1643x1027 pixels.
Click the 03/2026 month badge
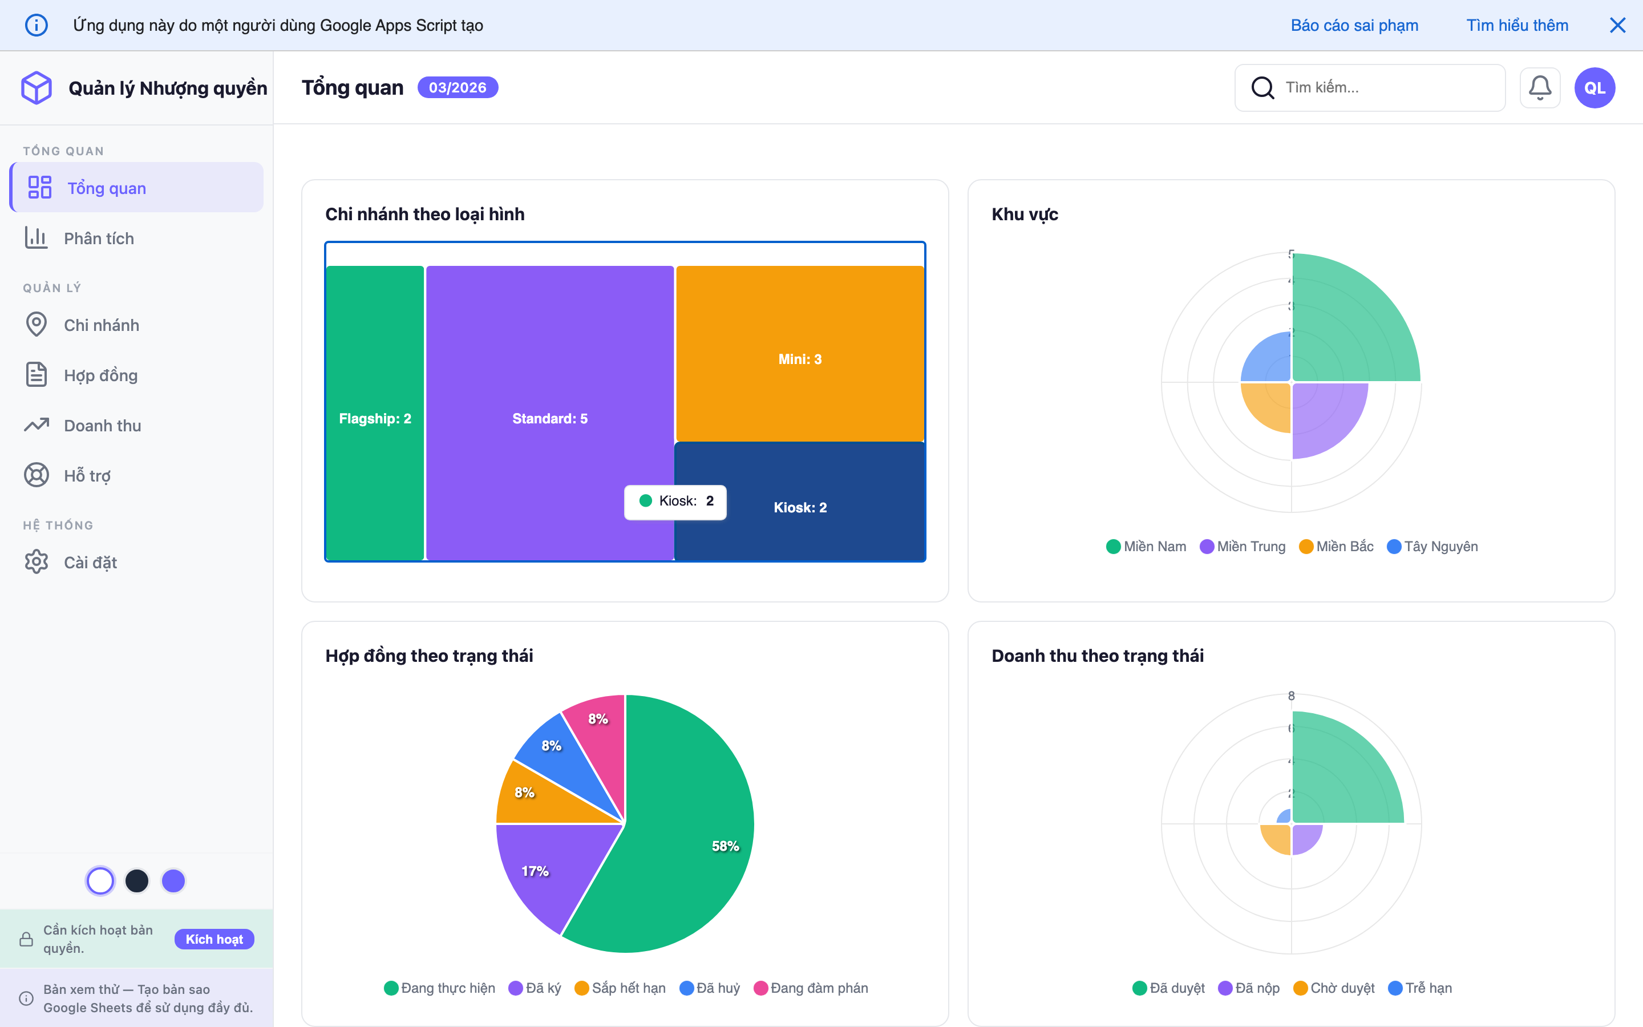(457, 88)
